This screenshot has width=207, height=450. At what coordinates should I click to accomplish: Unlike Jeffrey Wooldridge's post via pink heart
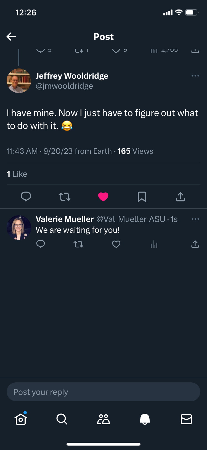103,197
